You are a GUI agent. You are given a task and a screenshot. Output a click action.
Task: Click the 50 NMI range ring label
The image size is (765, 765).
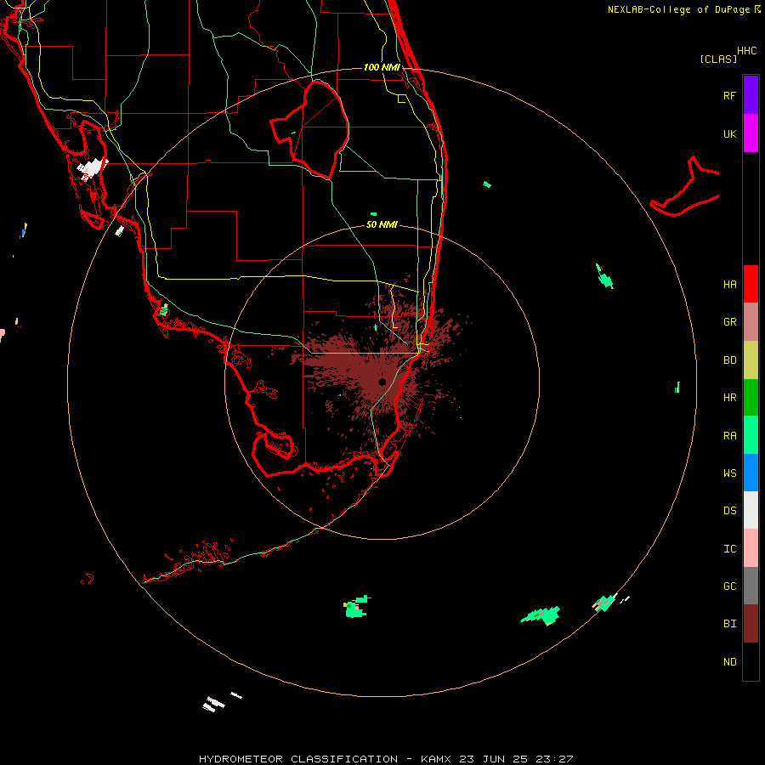point(382,224)
